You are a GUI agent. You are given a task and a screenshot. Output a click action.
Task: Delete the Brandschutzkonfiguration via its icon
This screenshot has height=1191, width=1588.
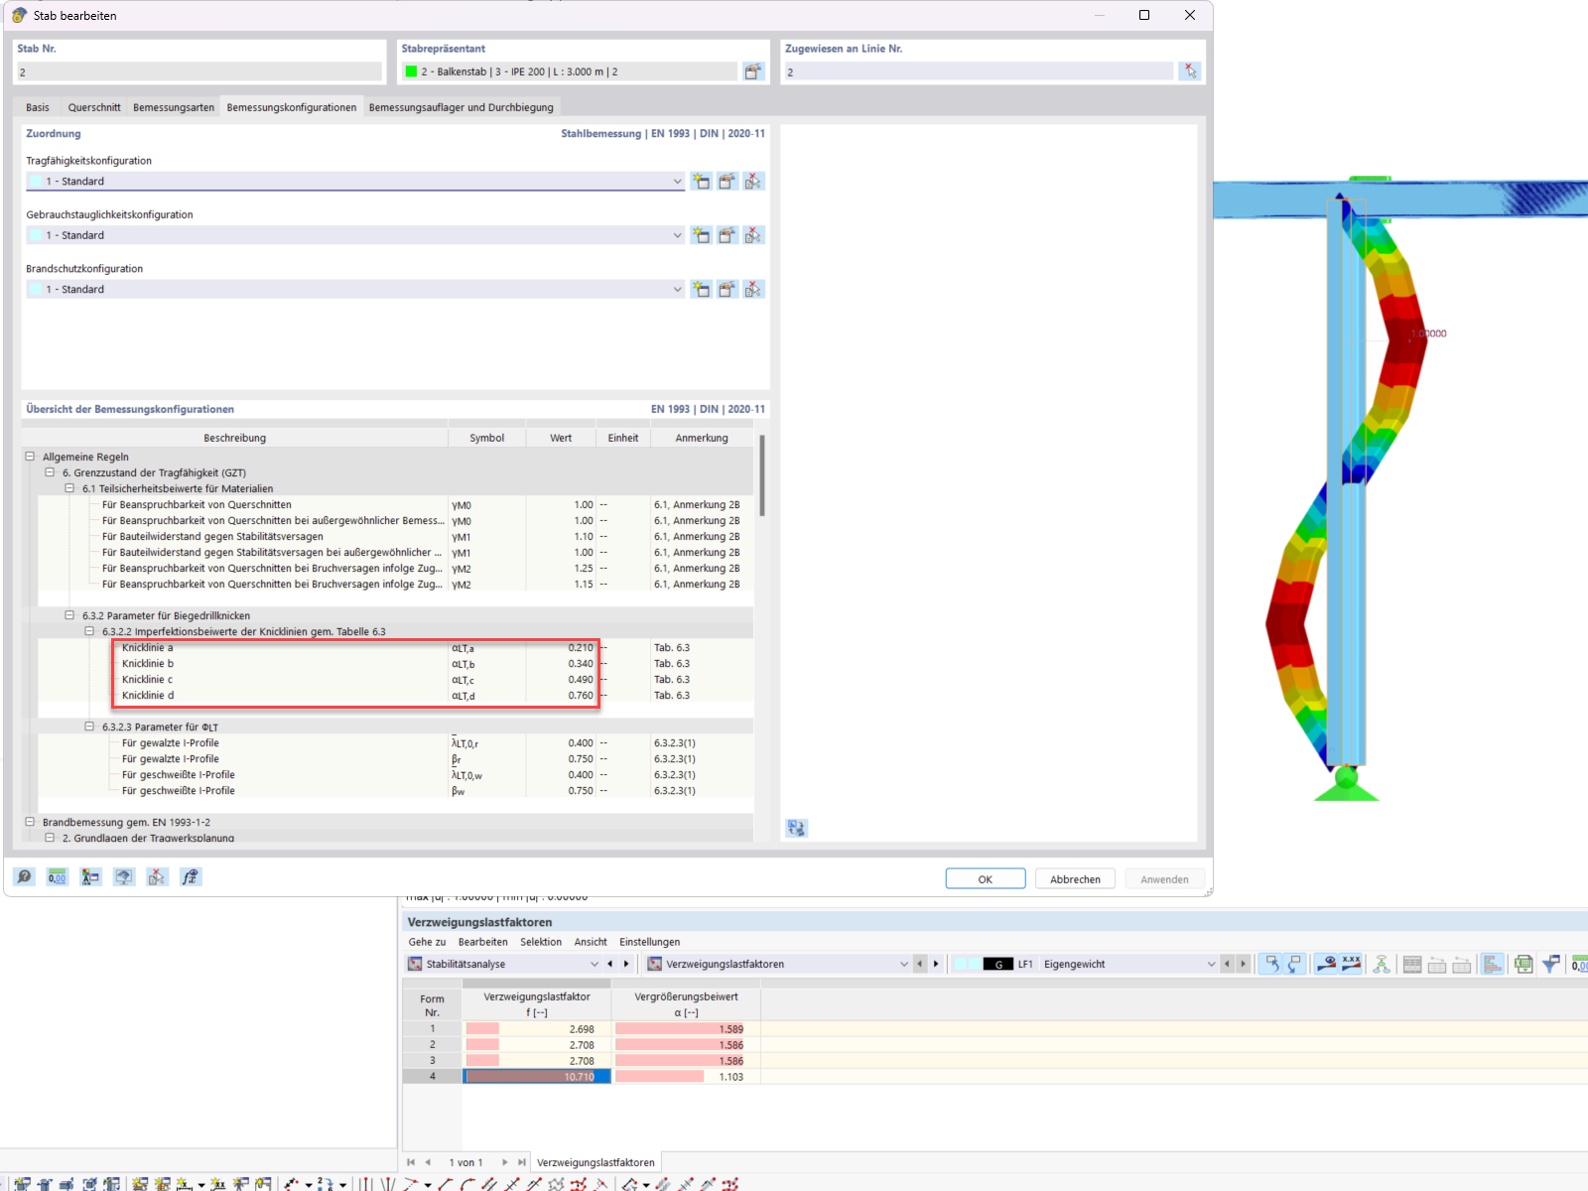coord(753,290)
